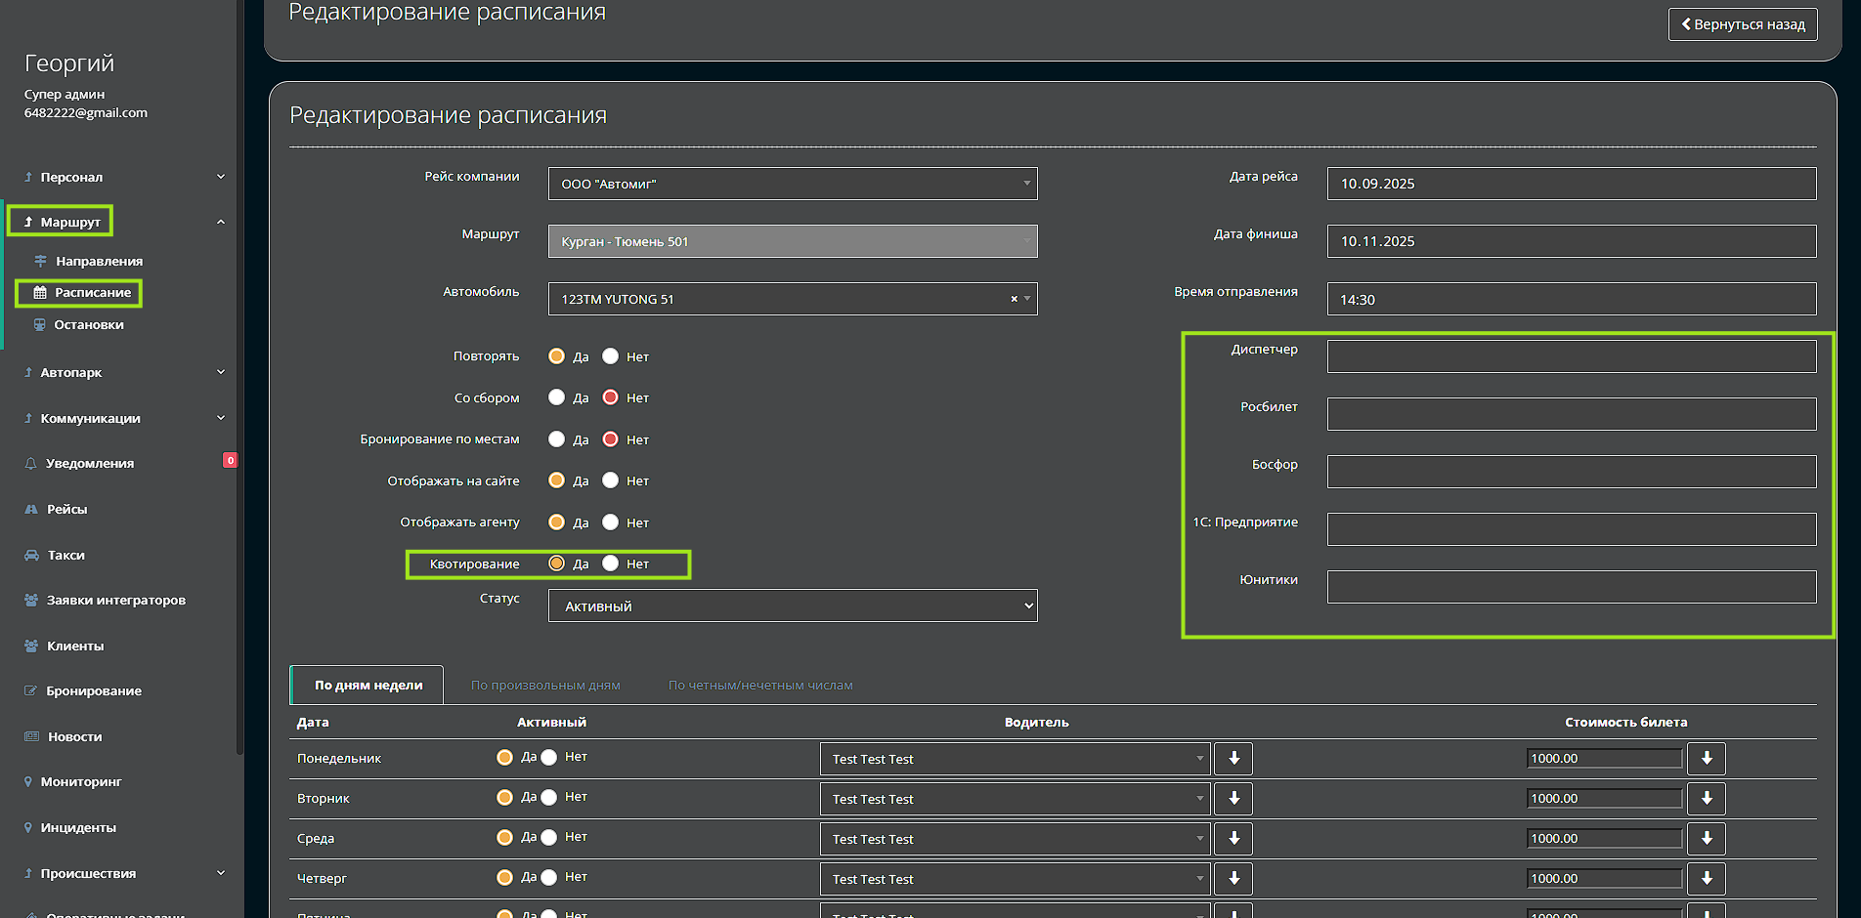Set Вторник active to Нет

tap(549, 798)
